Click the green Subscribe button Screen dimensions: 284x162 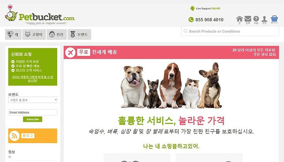point(33,119)
